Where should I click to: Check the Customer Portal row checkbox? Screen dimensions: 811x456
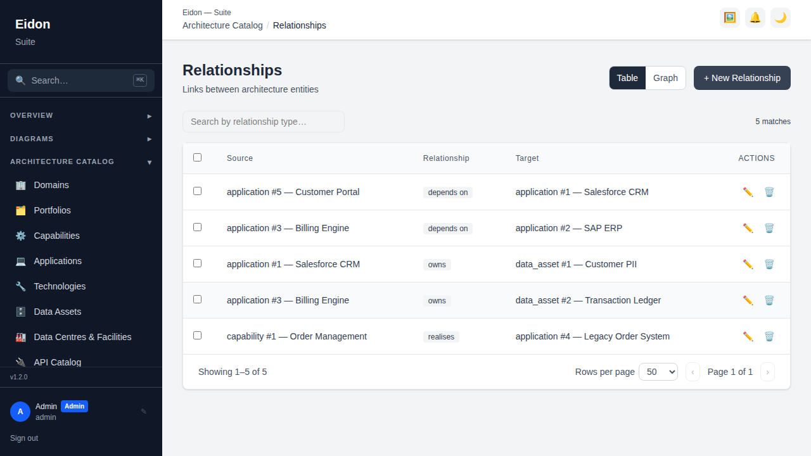197,191
